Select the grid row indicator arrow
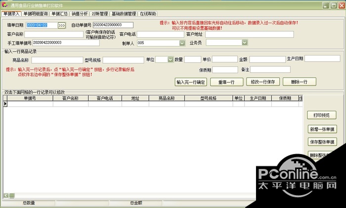 point(5,104)
